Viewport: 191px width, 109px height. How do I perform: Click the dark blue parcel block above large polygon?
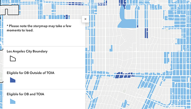tap(123, 3)
